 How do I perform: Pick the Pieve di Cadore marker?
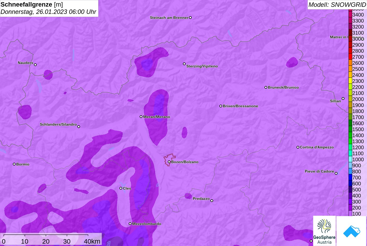[x=336, y=173]
